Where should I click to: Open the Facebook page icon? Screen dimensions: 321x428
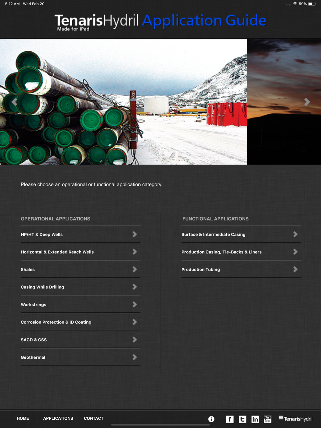(230, 419)
